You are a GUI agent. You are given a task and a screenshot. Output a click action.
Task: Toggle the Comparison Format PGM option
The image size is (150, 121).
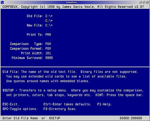48,49
